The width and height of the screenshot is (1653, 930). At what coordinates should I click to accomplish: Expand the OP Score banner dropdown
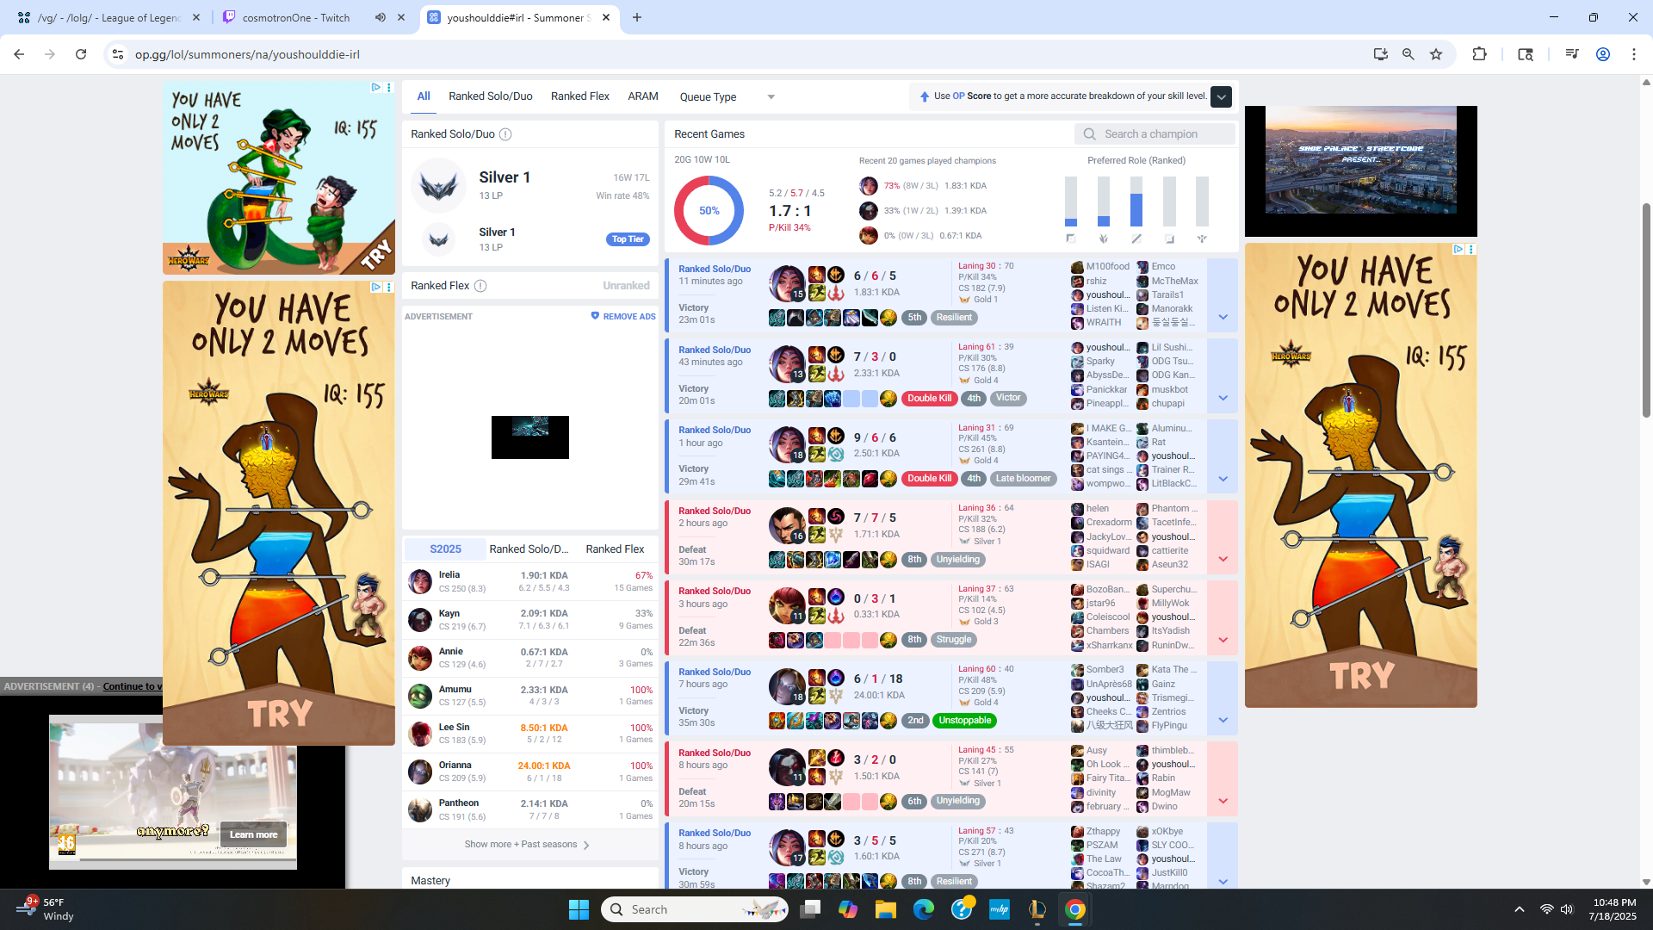[x=1221, y=96]
